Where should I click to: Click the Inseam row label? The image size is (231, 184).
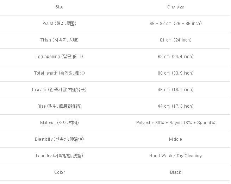(x=59, y=90)
